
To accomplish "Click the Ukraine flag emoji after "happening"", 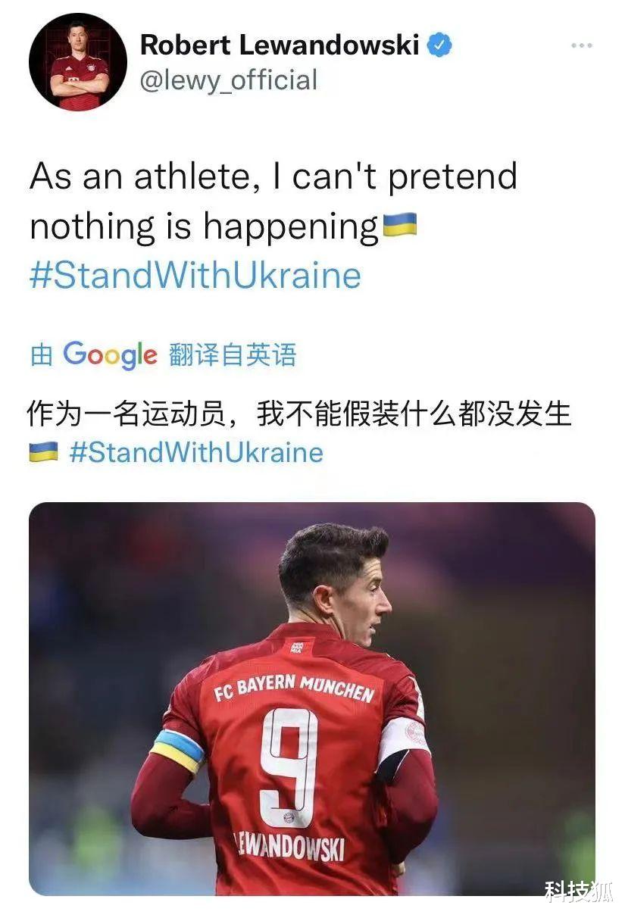I will 400,225.
